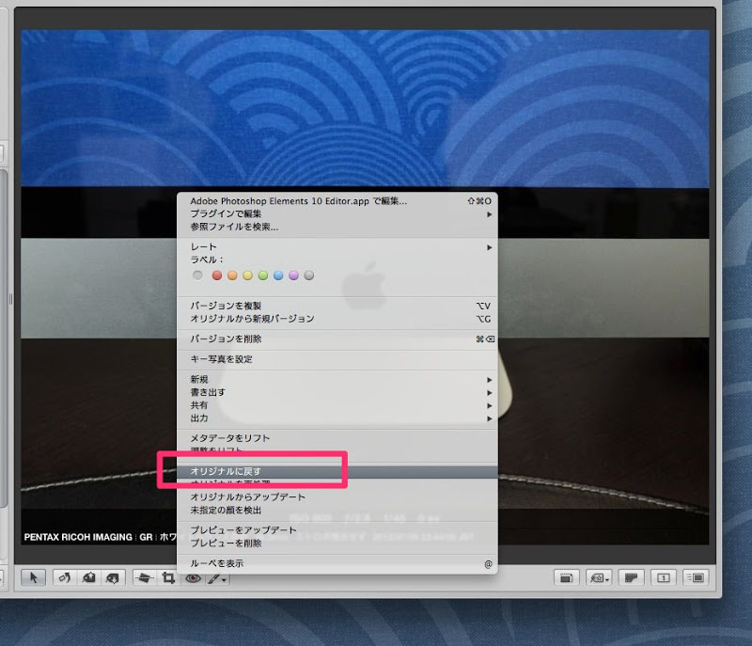Open the レート submenu
The image size is (752, 646).
[337, 247]
